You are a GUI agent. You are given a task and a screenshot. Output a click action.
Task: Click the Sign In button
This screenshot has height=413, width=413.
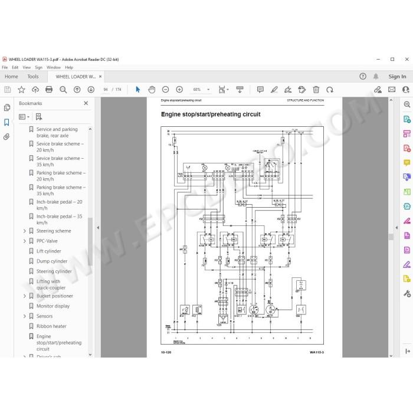(397, 77)
